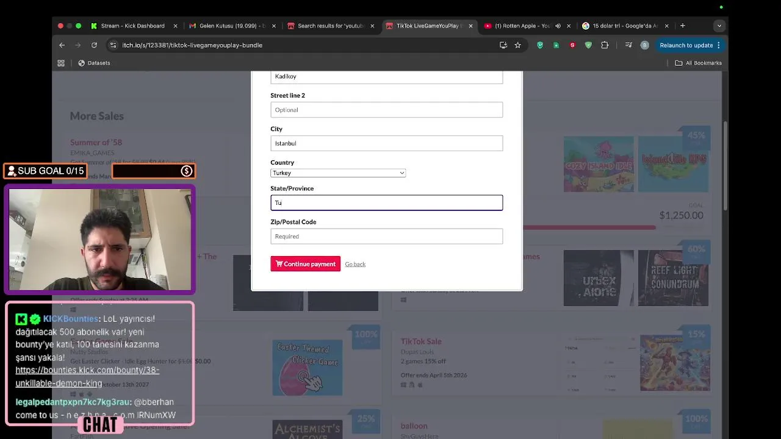Open the All Bookmarks folder
This screenshot has width=781, height=439.
[698, 63]
